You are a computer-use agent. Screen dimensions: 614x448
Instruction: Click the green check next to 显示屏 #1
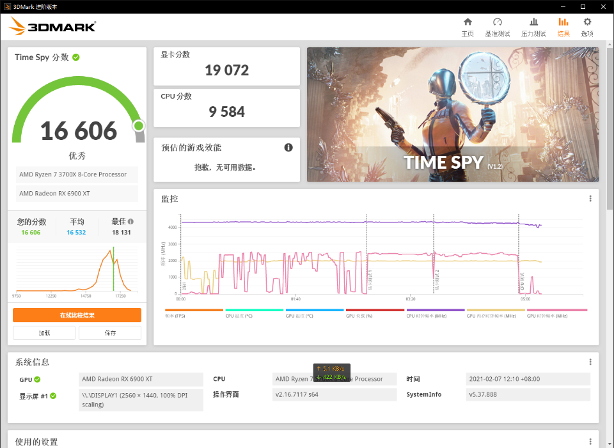point(53,396)
